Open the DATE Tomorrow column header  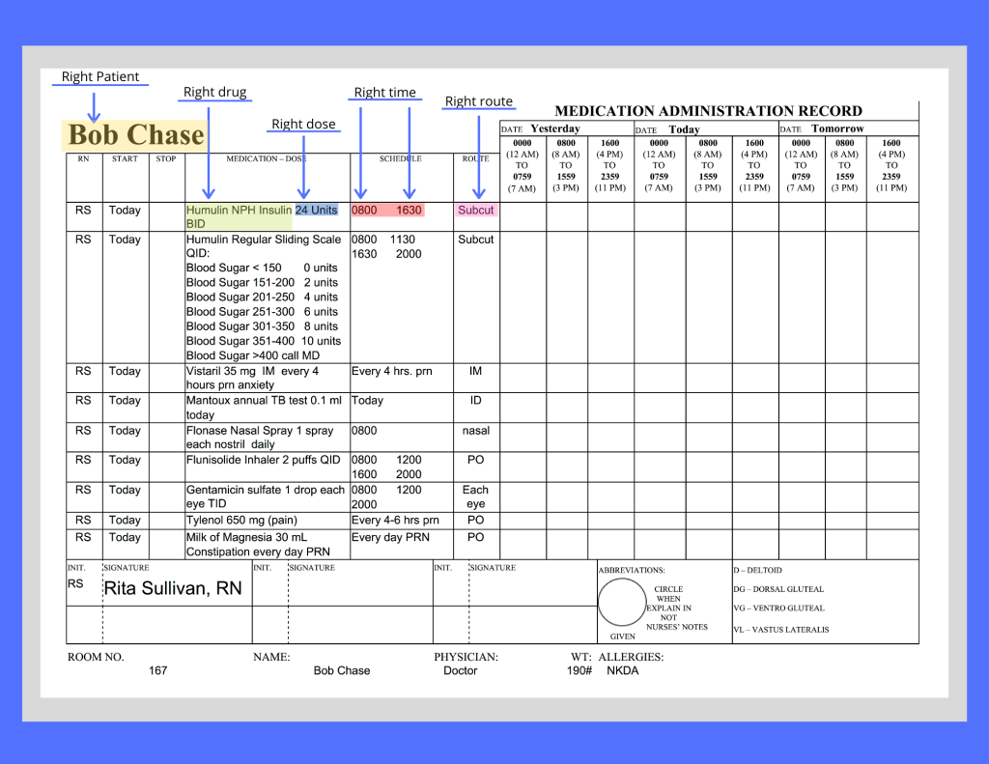(x=836, y=127)
